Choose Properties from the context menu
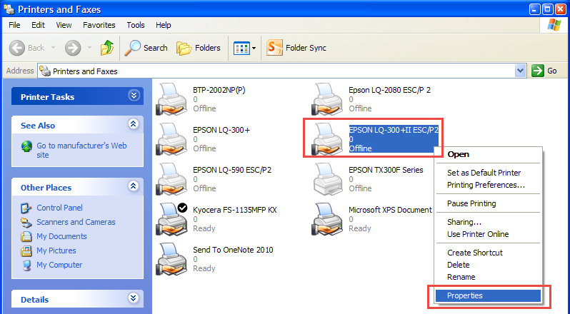 465,295
